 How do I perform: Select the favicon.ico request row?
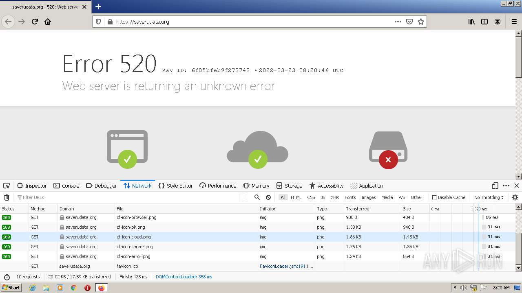(x=258, y=266)
